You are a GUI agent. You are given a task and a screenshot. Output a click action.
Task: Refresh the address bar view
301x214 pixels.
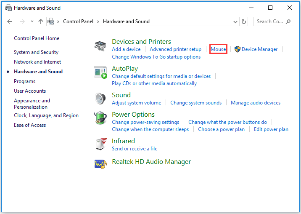tap(243, 21)
